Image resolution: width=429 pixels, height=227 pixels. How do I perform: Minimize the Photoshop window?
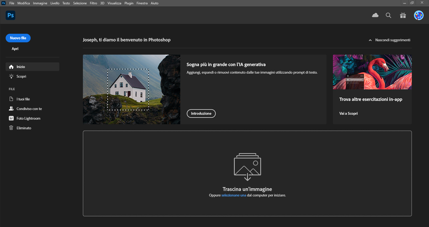tap(405, 3)
